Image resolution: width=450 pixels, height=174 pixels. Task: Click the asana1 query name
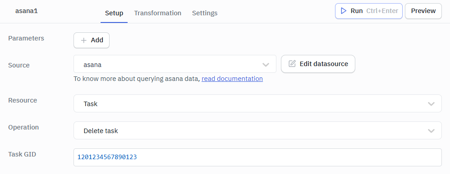(x=27, y=11)
